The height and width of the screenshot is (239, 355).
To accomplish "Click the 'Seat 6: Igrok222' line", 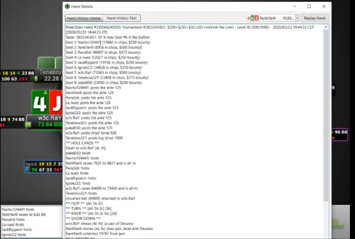I will coord(104,67).
